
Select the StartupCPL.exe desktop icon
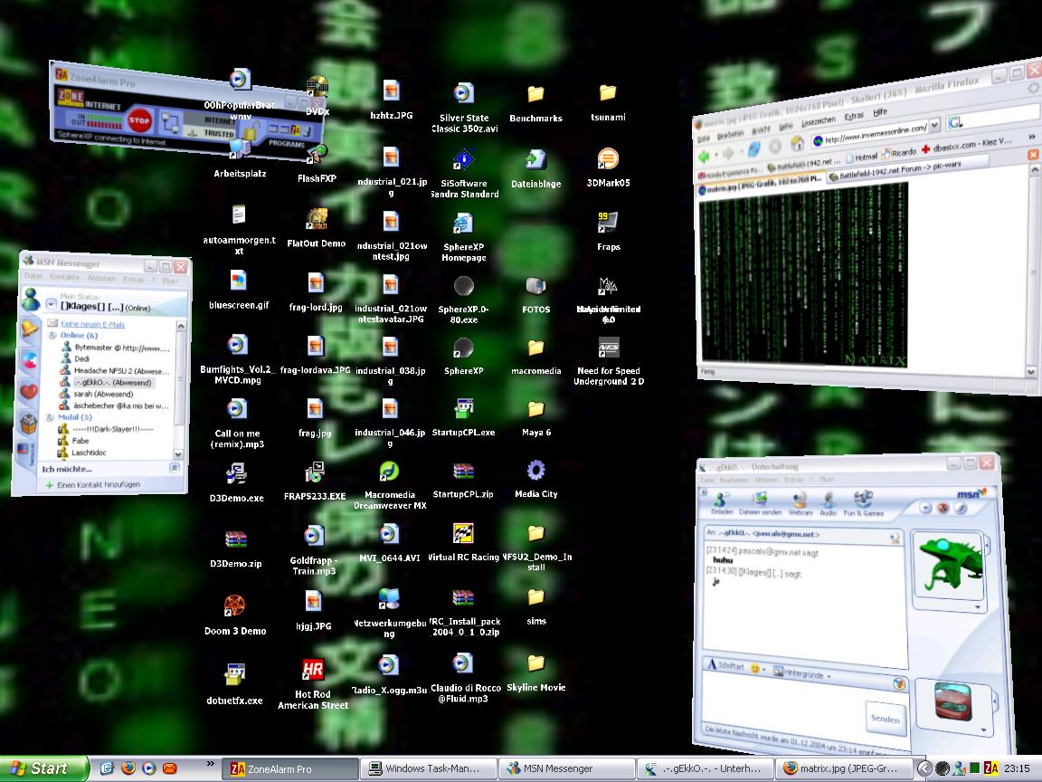tap(464, 417)
